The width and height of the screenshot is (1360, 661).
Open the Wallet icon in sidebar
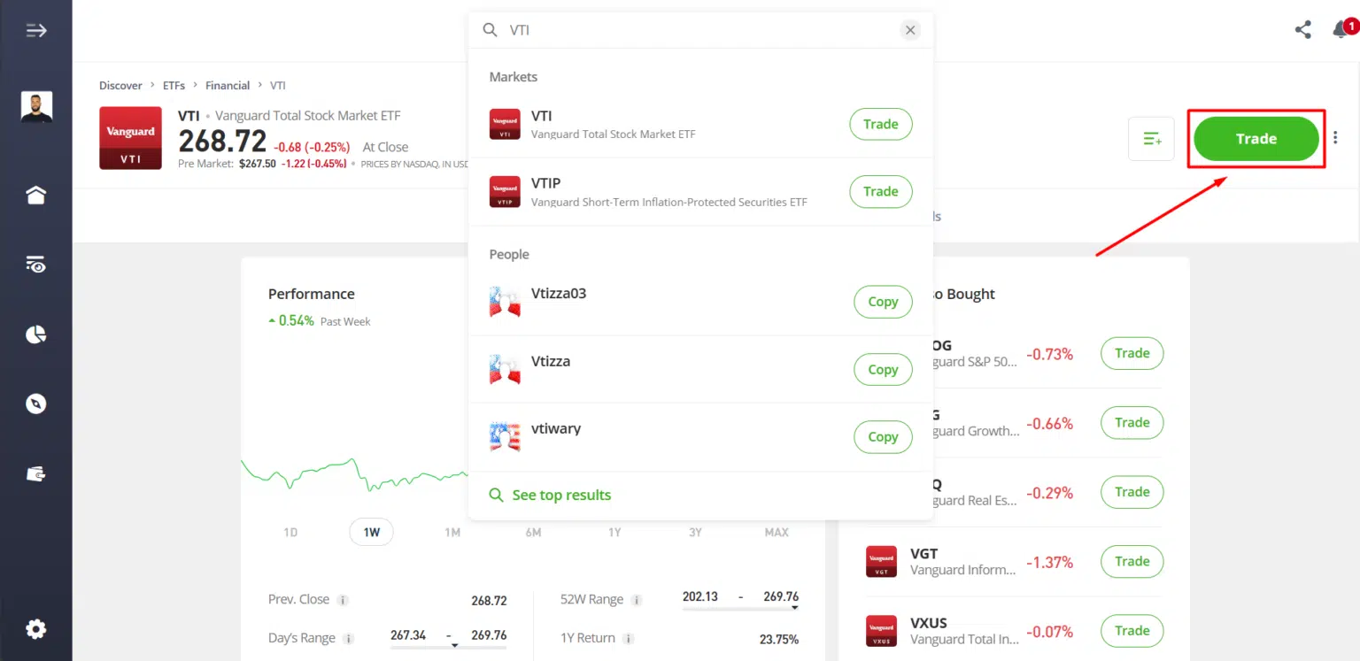(35, 473)
